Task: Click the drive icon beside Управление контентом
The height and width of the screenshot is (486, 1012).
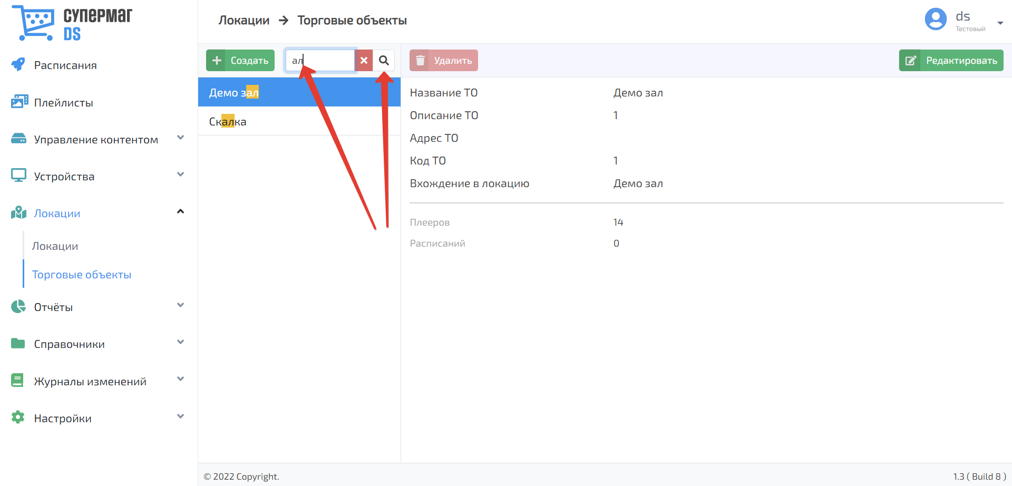Action: pos(19,139)
